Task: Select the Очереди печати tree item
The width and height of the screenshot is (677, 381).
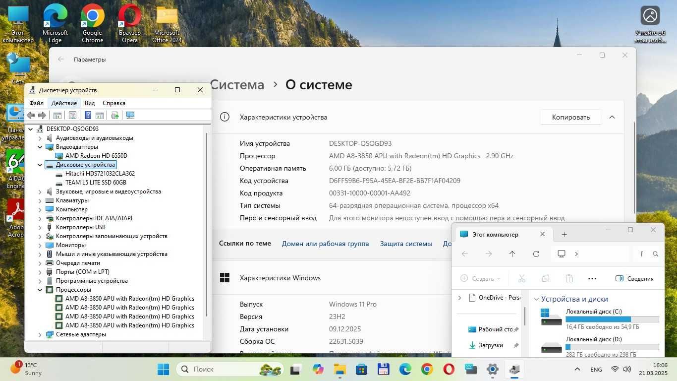Action: (78, 263)
